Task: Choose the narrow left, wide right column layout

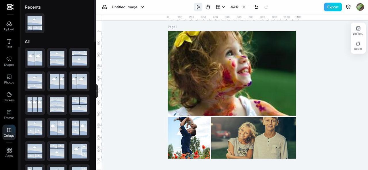Action: [x=79, y=81]
